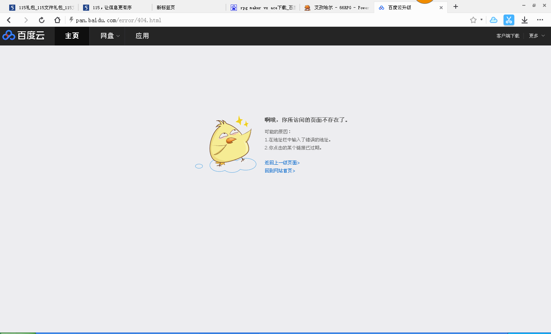Open the browser three-dot menu
The width and height of the screenshot is (551, 334).
540,20
